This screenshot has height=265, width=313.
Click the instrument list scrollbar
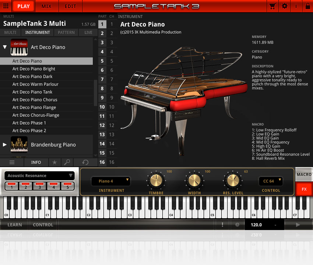[x=95, y=93]
